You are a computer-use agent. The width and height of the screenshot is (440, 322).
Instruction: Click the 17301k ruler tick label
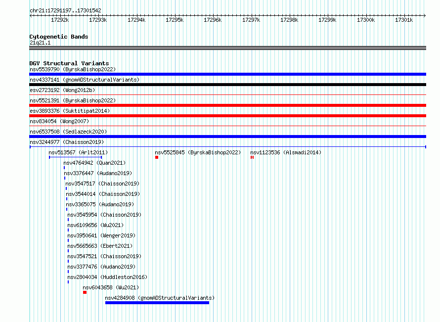point(404,20)
